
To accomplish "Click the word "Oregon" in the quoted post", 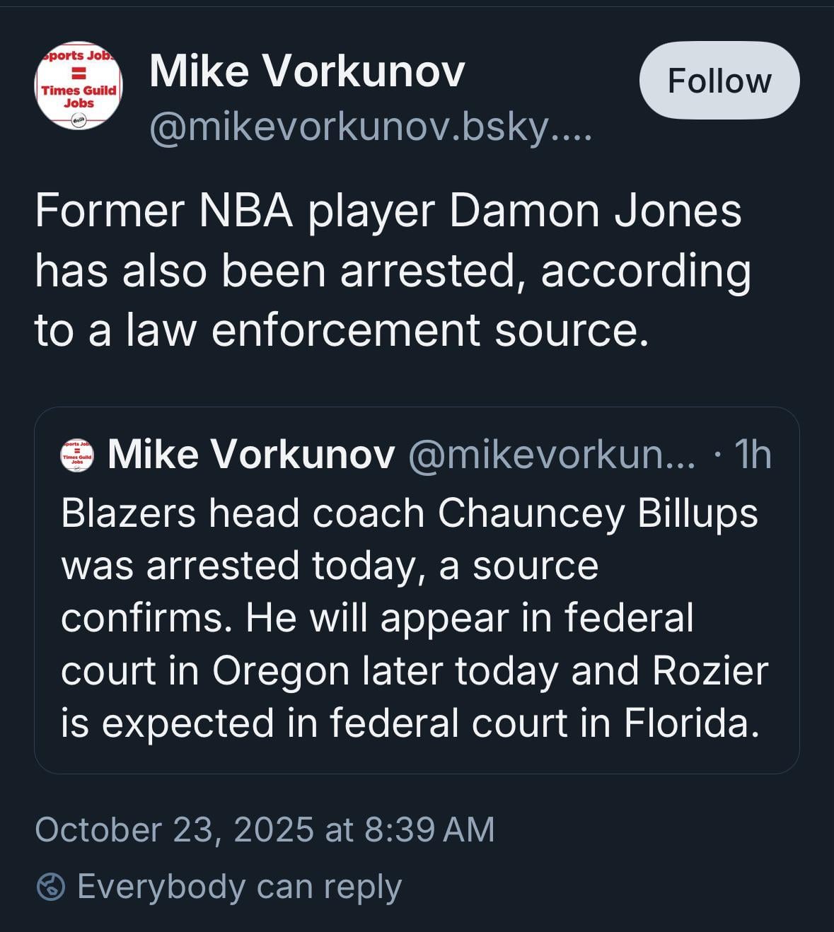I will click(x=280, y=671).
